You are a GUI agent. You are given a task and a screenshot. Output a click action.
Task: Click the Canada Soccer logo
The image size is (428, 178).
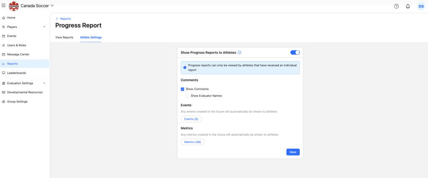tap(14, 6)
